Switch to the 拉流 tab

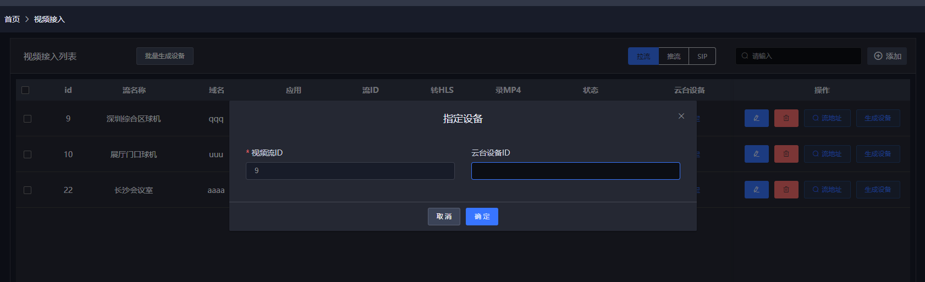point(643,56)
